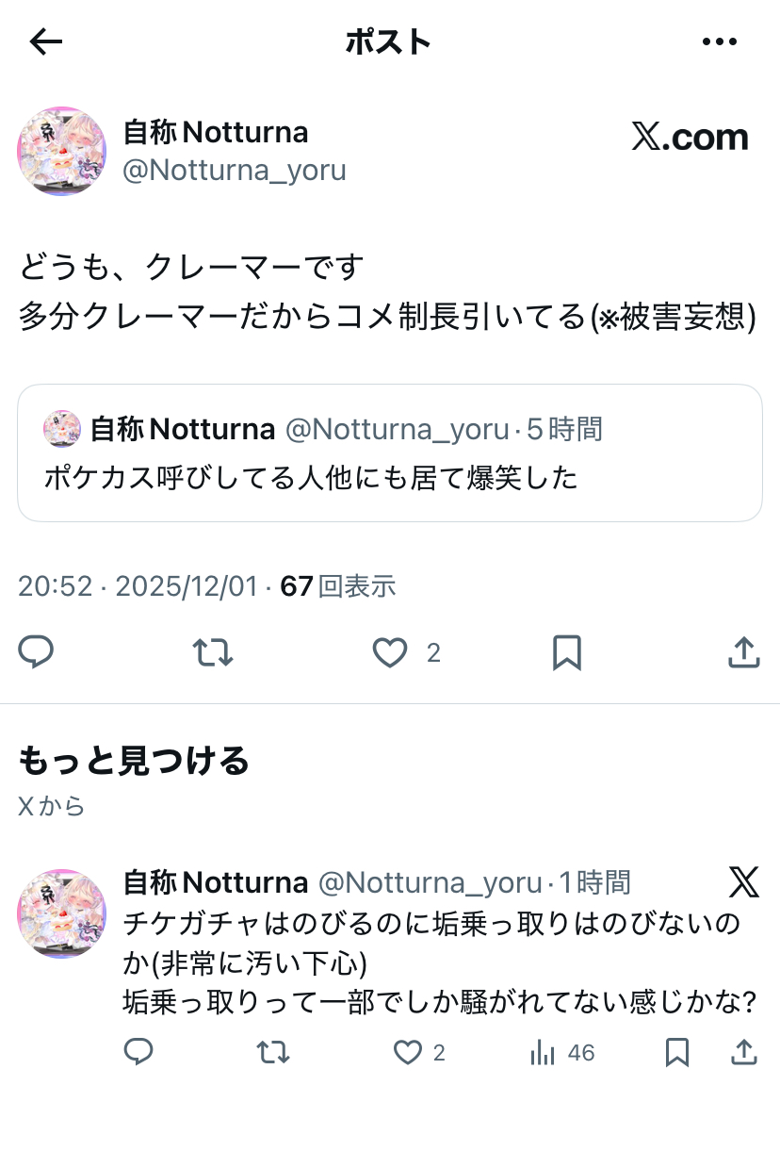Repost the チケガチャ post
The height and width of the screenshot is (1151, 780).
(x=273, y=1052)
